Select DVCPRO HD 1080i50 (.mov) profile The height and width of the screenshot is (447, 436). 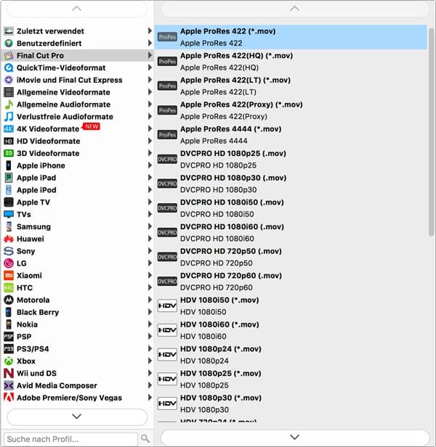point(291,208)
